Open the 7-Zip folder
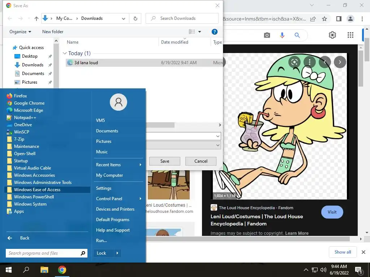 [x=19, y=139]
